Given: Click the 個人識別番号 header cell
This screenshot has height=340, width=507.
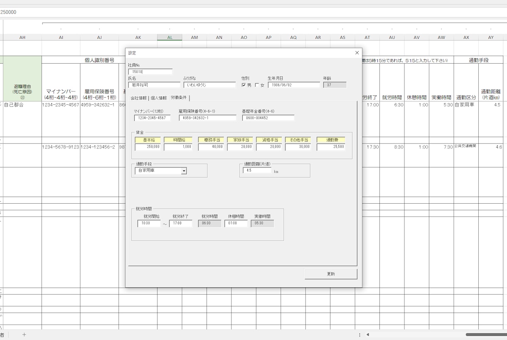Looking at the screenshot, I should (x=99, y=60).
